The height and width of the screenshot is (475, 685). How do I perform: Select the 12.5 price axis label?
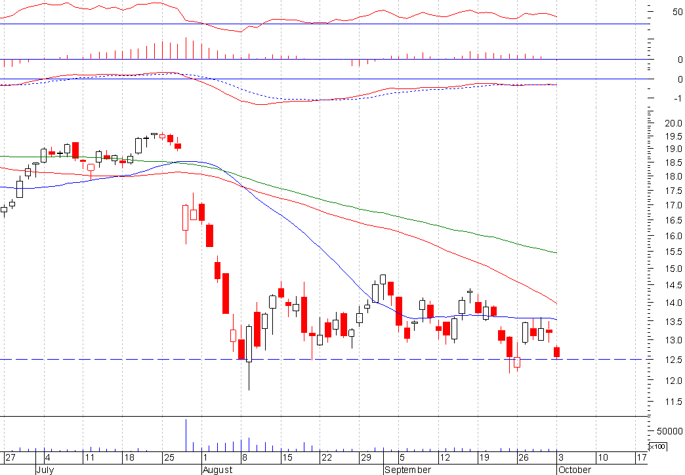click(x=673, y=360)
